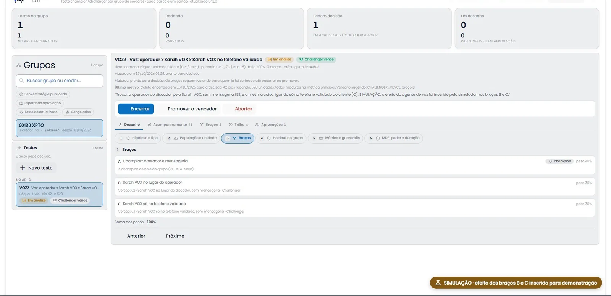The width and height of the screenshot is (611, 296).
Task: Open the Acompanhamento tab
Action: (x=170, y=125)
